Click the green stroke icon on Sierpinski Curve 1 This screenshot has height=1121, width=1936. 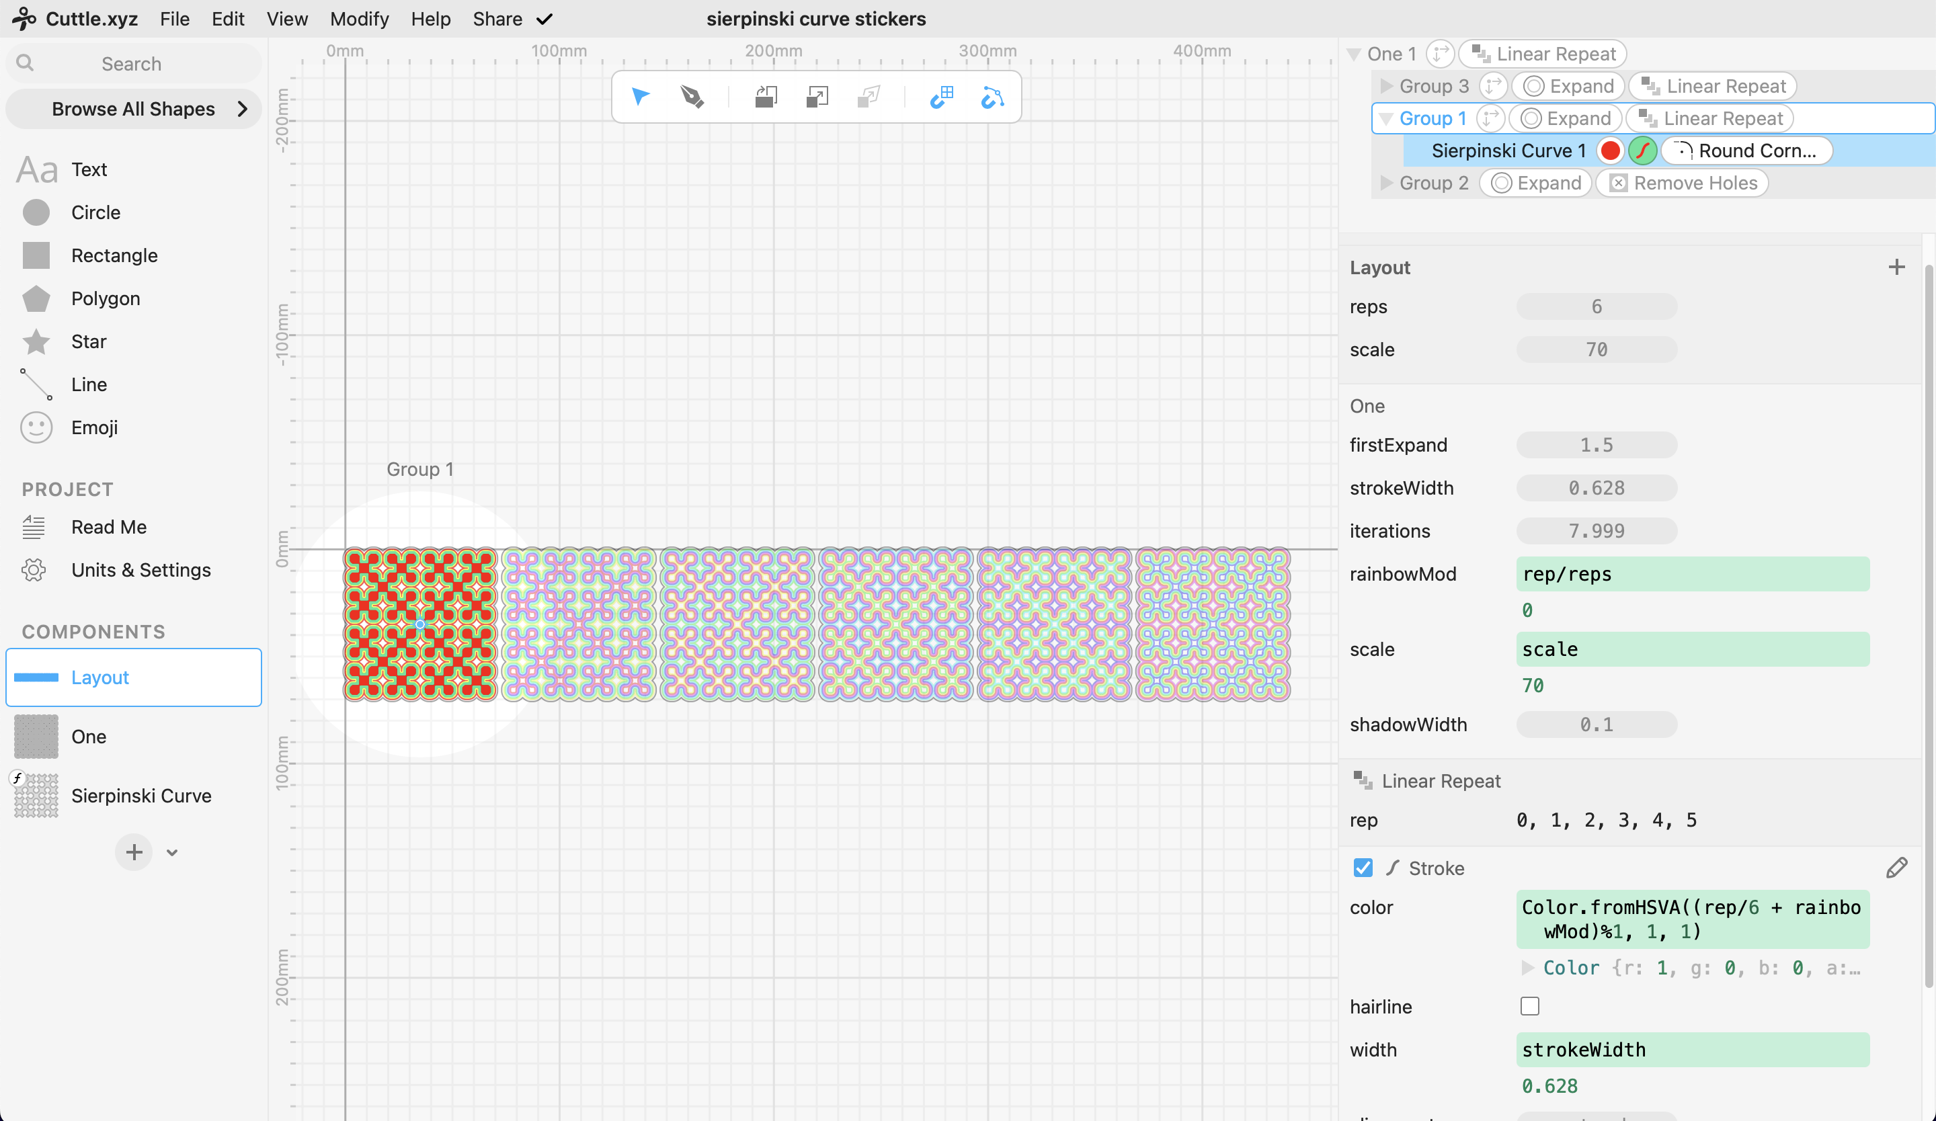coord(1642,151)
